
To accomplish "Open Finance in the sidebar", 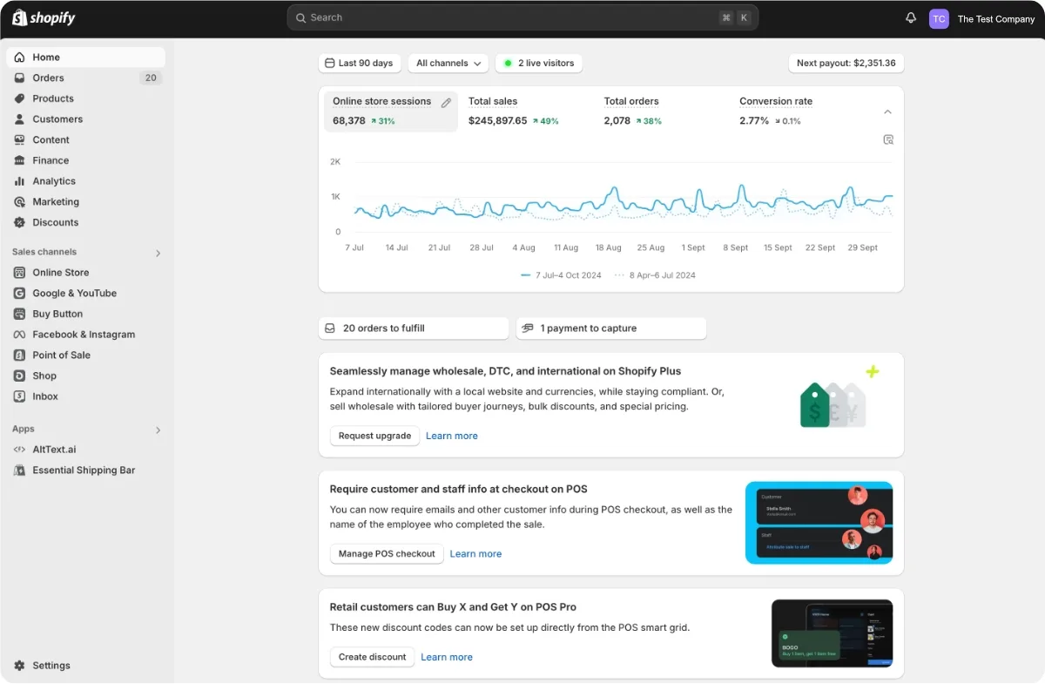I will pos(85,160).
